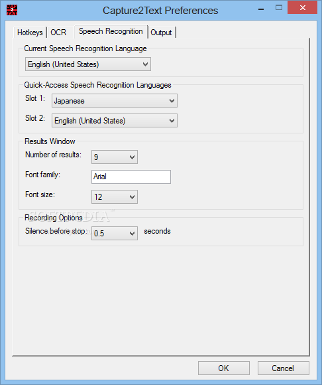The width and height of the screenshot is (322, 385).
Task: Open the Silence before stop dropdown
Action: pyautogui.click(x=115, y=233)
